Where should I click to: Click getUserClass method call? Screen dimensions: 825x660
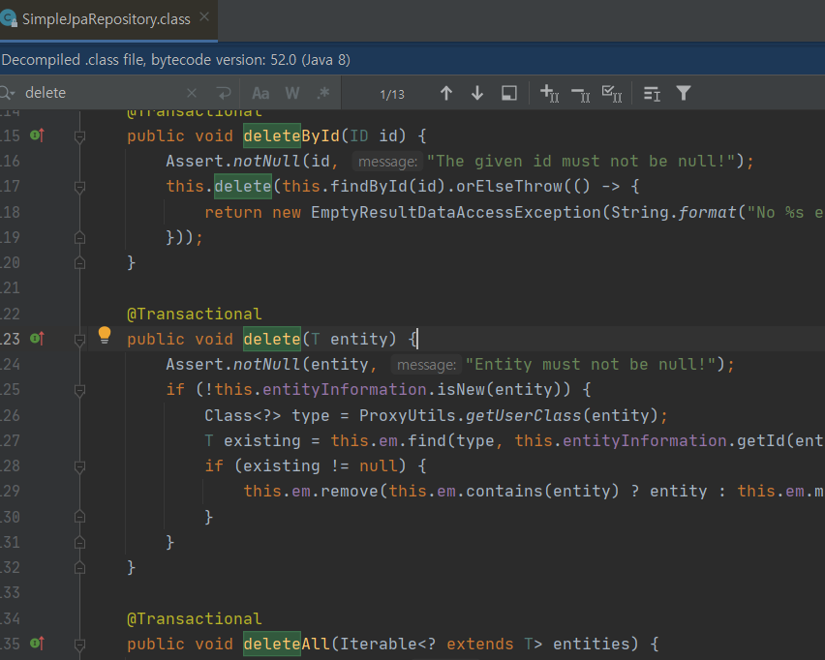(524, 415)
